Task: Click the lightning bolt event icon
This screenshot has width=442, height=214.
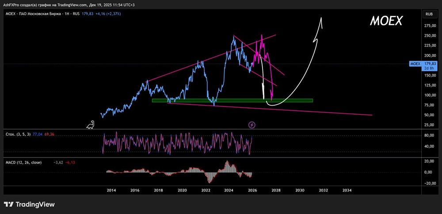Action: [252, 125]
